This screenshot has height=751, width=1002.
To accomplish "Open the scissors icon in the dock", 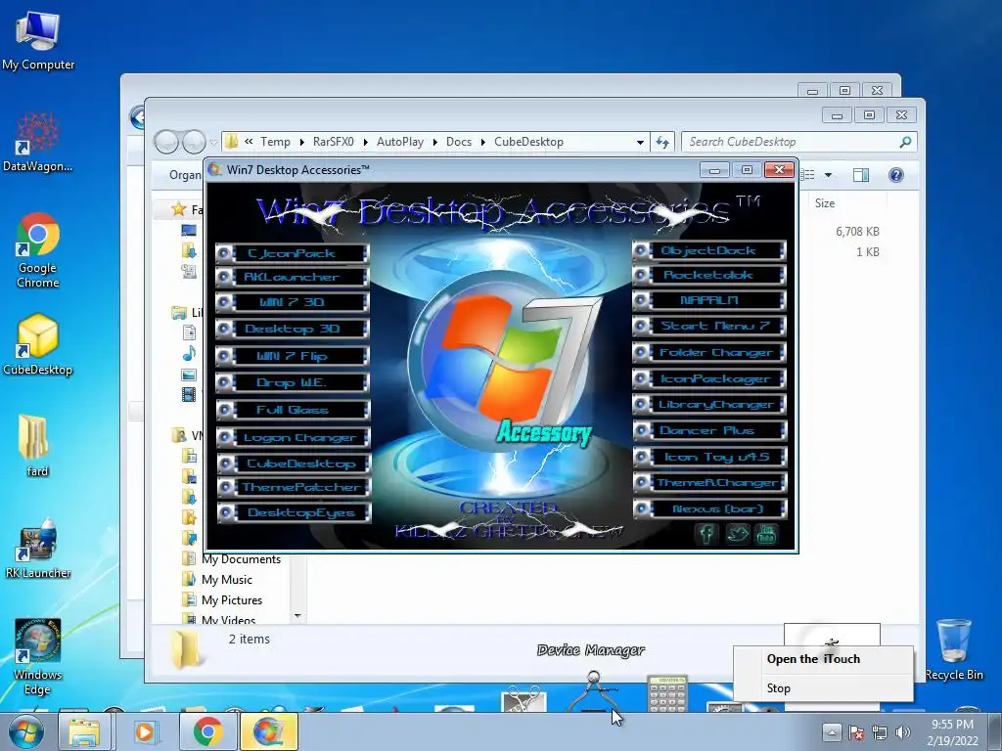I will click(524, 698).
